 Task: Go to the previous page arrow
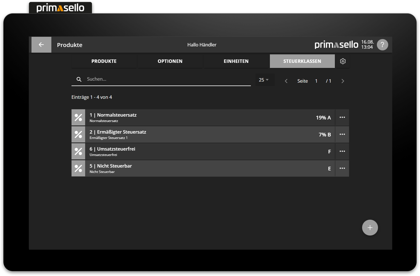tap(286, 81)
